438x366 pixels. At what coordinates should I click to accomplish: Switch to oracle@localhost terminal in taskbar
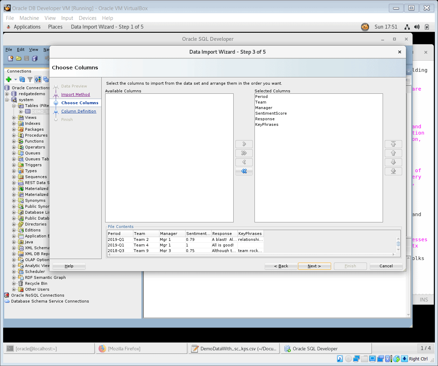(49, 349)
